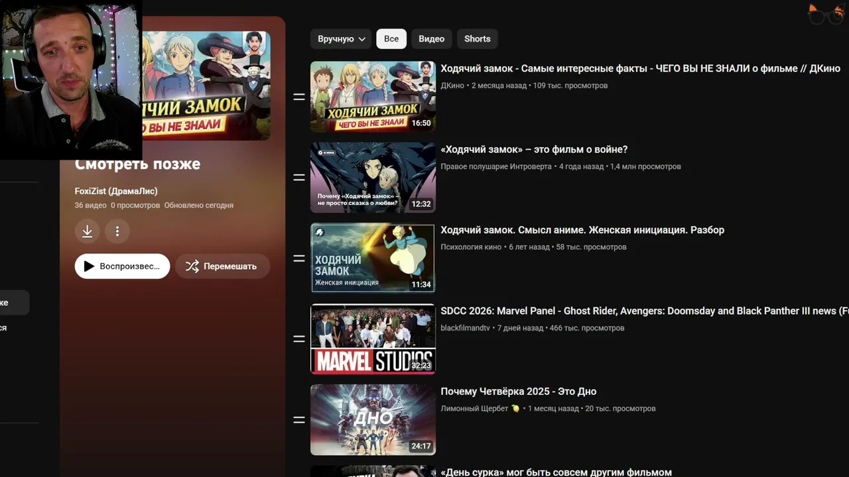This screenshot has height=477, width=849.
Task: Open the blackfilmandtv channel
Action: [x=465, y=328]
